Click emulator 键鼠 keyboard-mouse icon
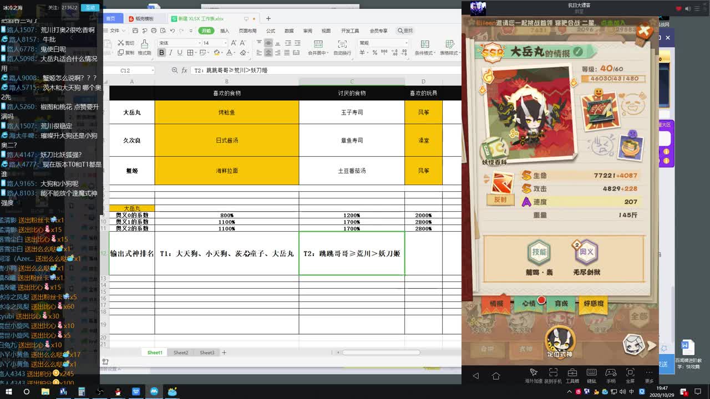 pyautogui.click(x=591, y=376)
